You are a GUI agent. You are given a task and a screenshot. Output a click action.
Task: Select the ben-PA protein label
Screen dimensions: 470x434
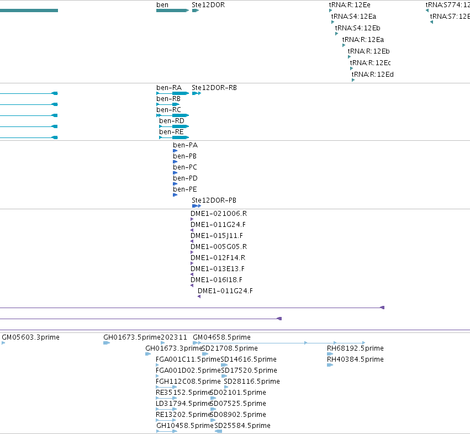(185, 145)
